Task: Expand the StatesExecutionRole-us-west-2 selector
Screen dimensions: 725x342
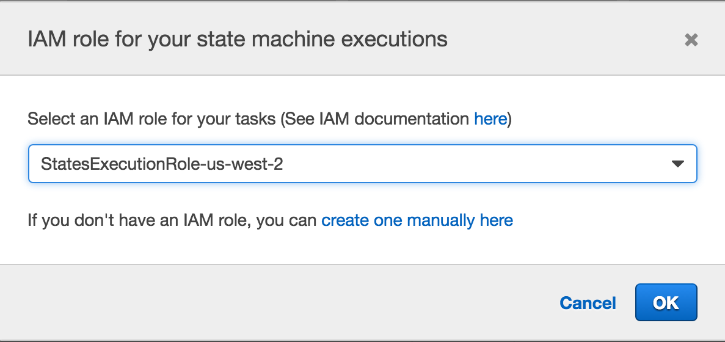Action: click(x=362, y=164)
